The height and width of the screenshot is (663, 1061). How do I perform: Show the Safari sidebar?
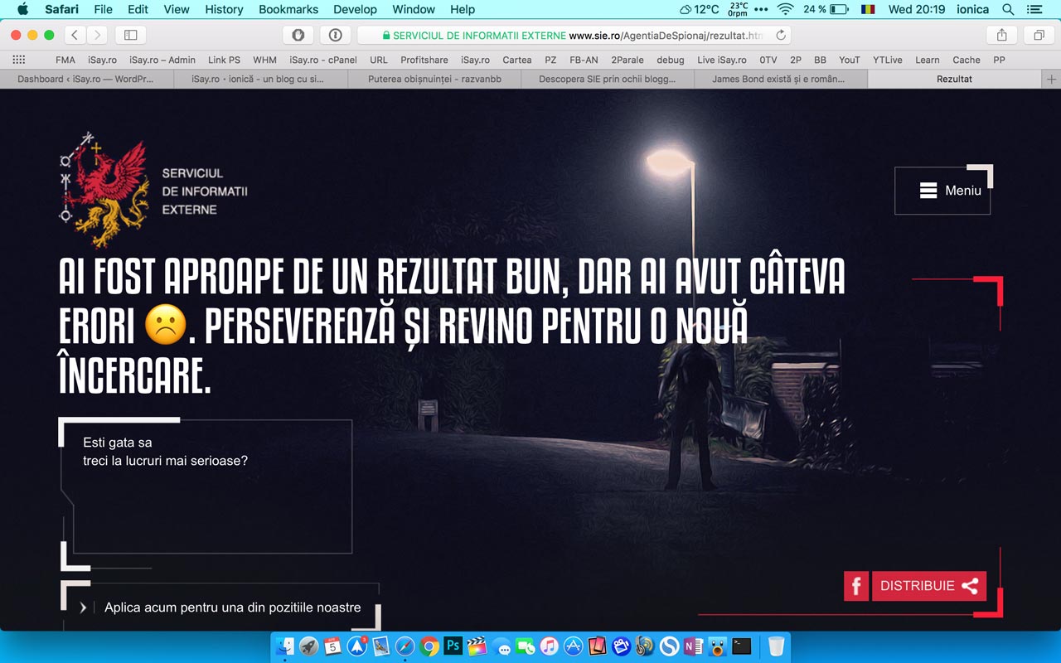[x=130, y=35]
